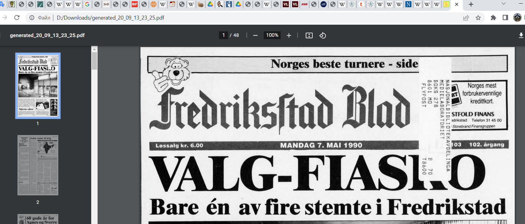Share this page via the share icon

click(x=466, y=18)
